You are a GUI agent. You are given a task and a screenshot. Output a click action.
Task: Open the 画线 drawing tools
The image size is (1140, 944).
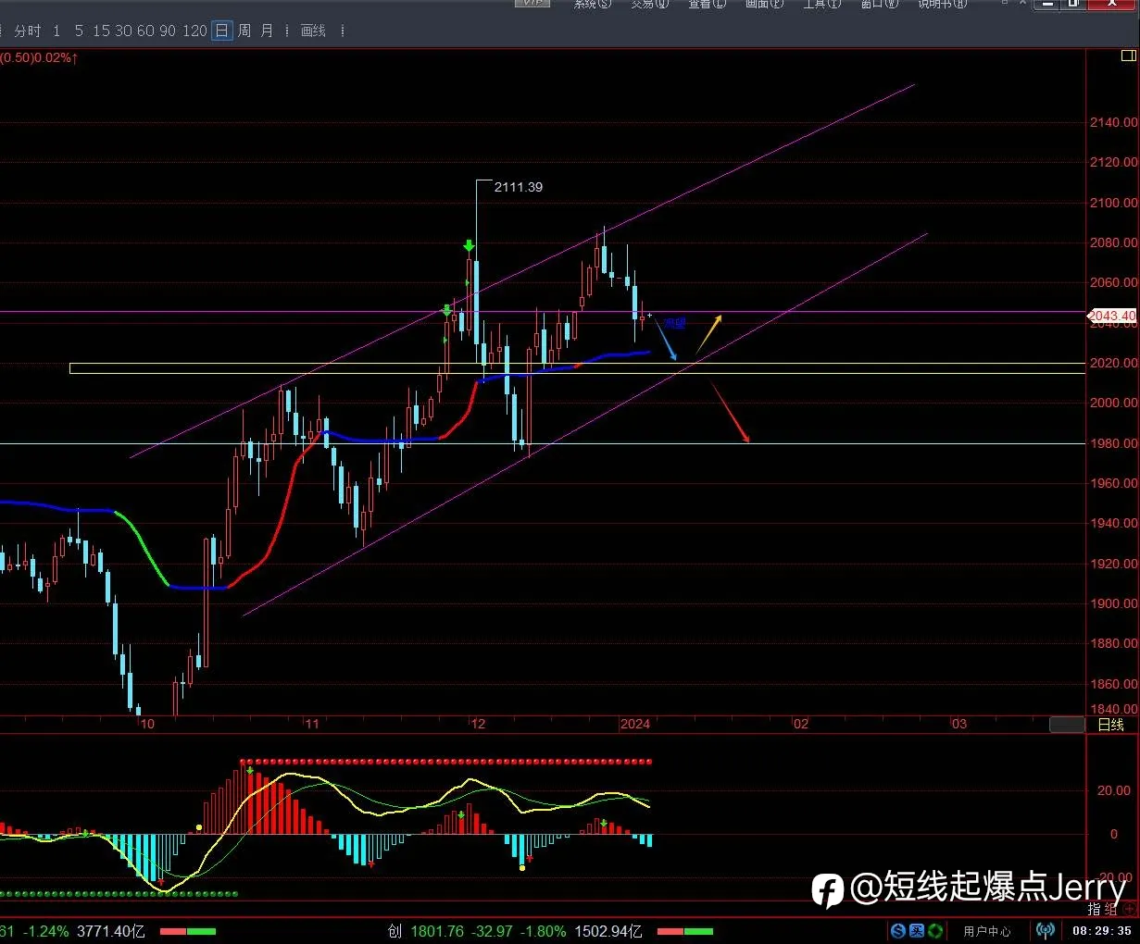pos(313,31)
